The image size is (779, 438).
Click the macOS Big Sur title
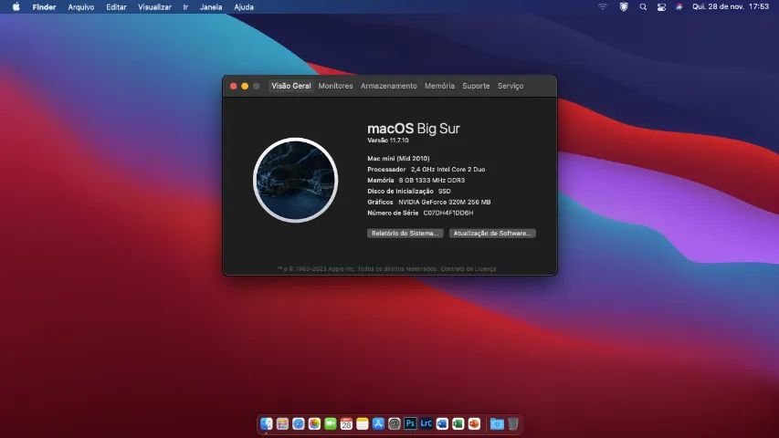tap(414, 129)
